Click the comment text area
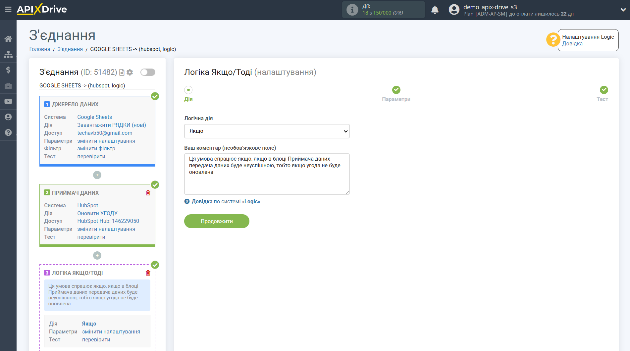The width and height of the screenshot is (630, 351). [267, 174]
